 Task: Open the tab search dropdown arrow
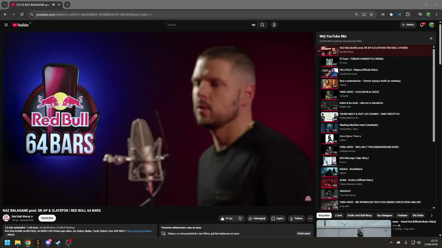pos(4,4)
